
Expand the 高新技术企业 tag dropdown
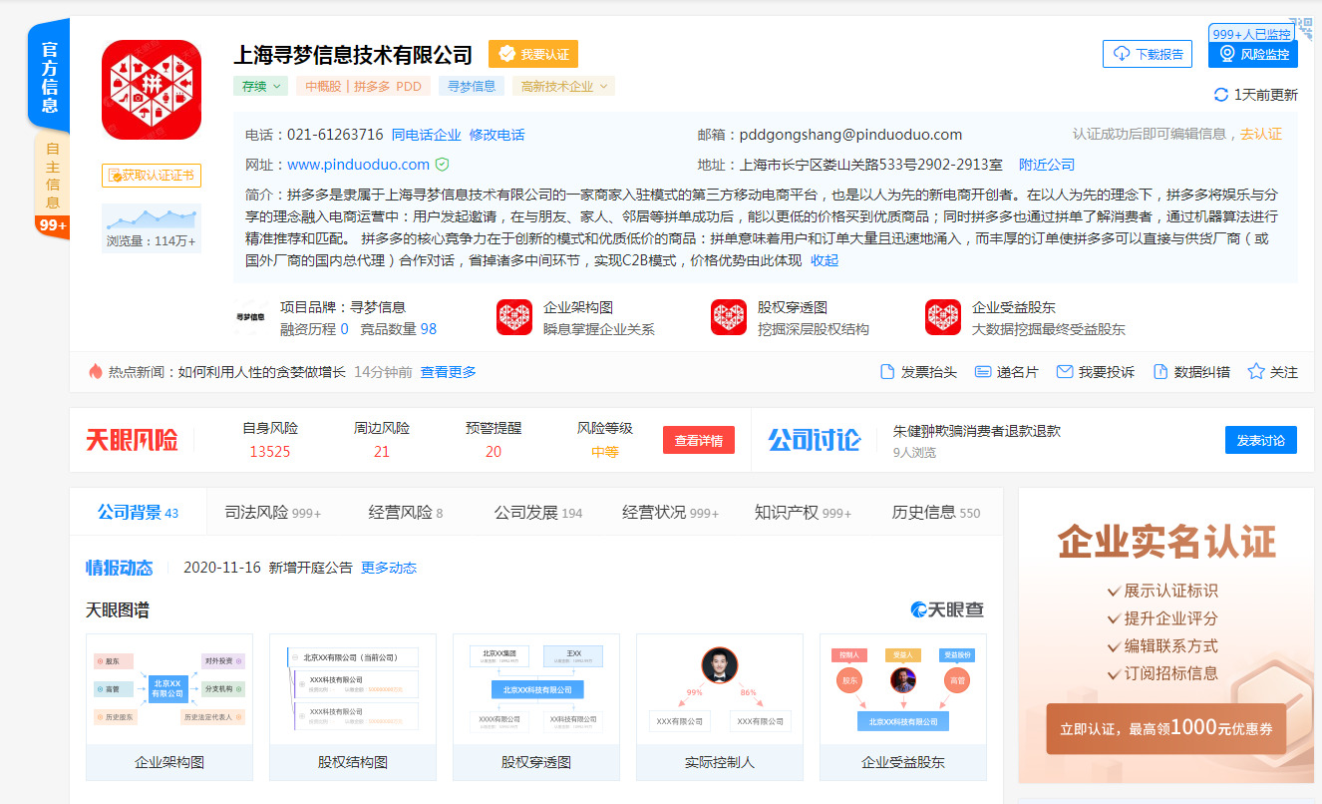point(563,86)
